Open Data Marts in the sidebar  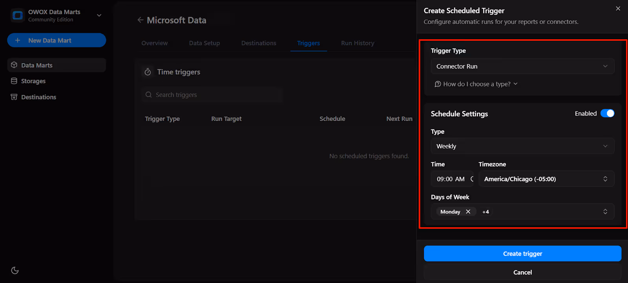point(57,65)
